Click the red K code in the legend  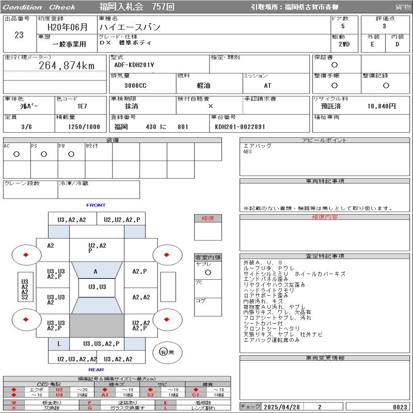click(165, 403)
